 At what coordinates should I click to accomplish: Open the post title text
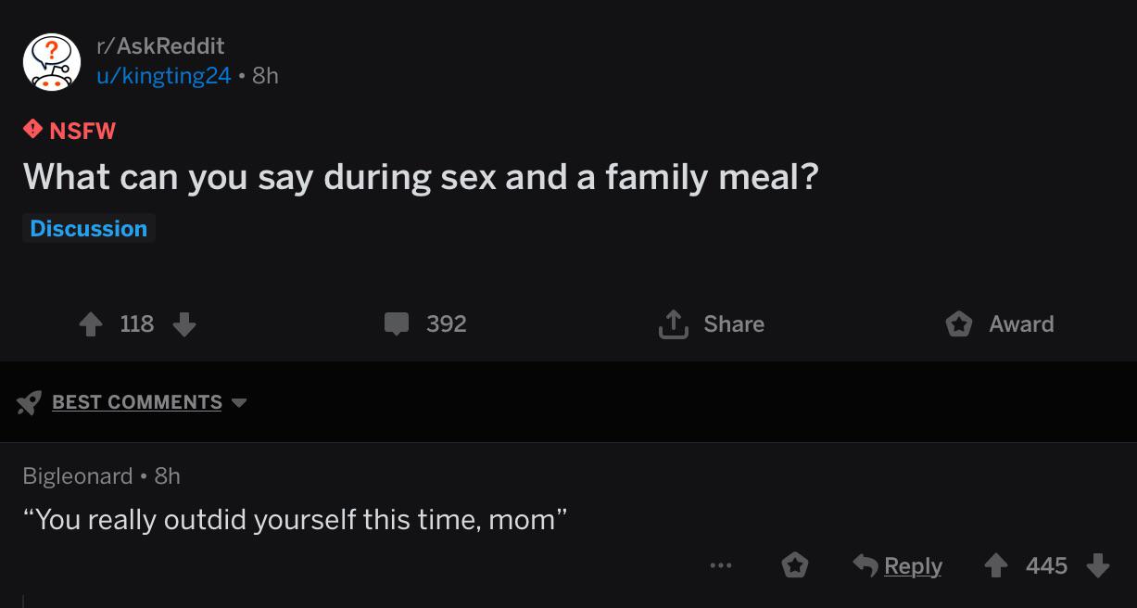422,175
